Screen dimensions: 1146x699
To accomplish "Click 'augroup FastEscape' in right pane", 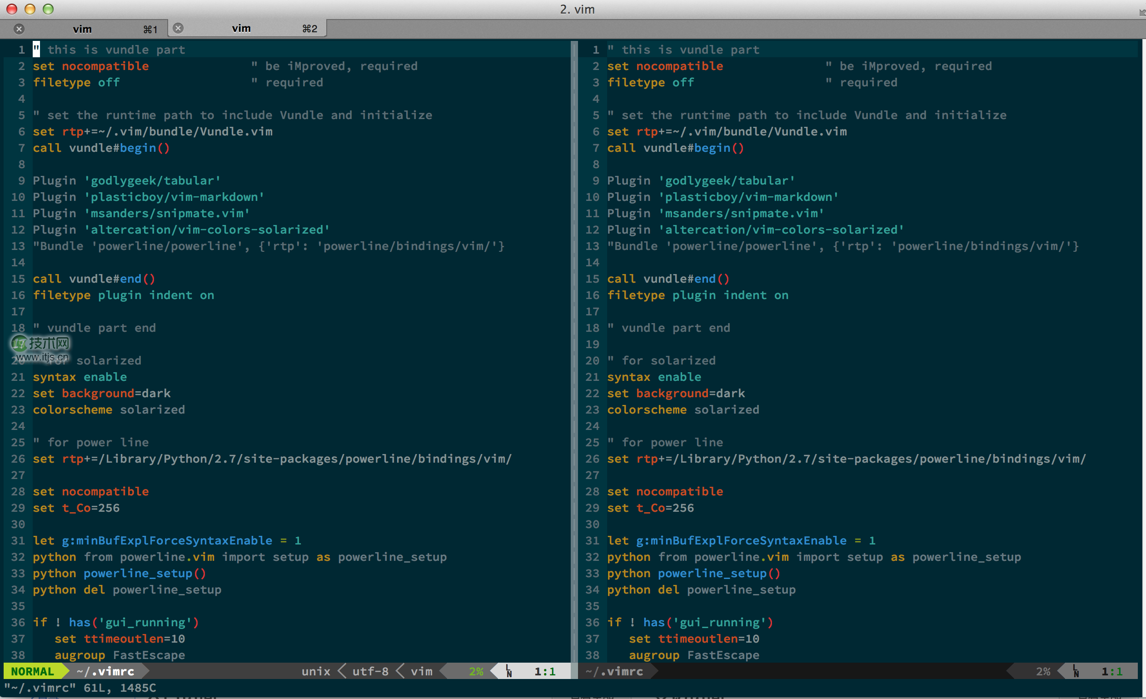I will click(x=694, y=655).
